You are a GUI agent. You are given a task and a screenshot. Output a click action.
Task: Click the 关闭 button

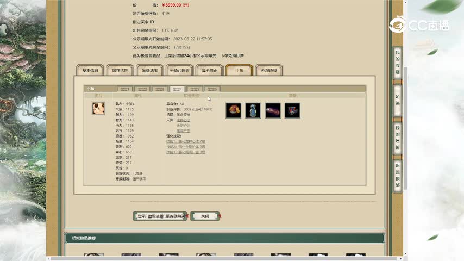[x=205, y=216]
